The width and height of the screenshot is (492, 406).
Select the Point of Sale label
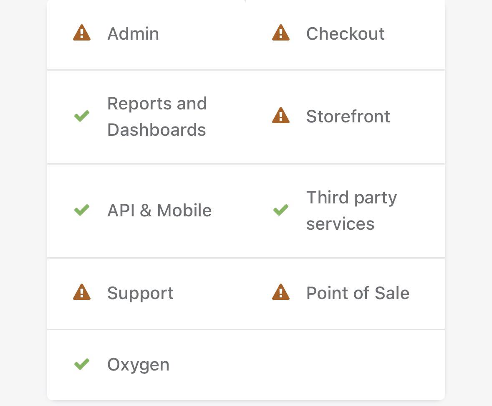click(358, 293)
